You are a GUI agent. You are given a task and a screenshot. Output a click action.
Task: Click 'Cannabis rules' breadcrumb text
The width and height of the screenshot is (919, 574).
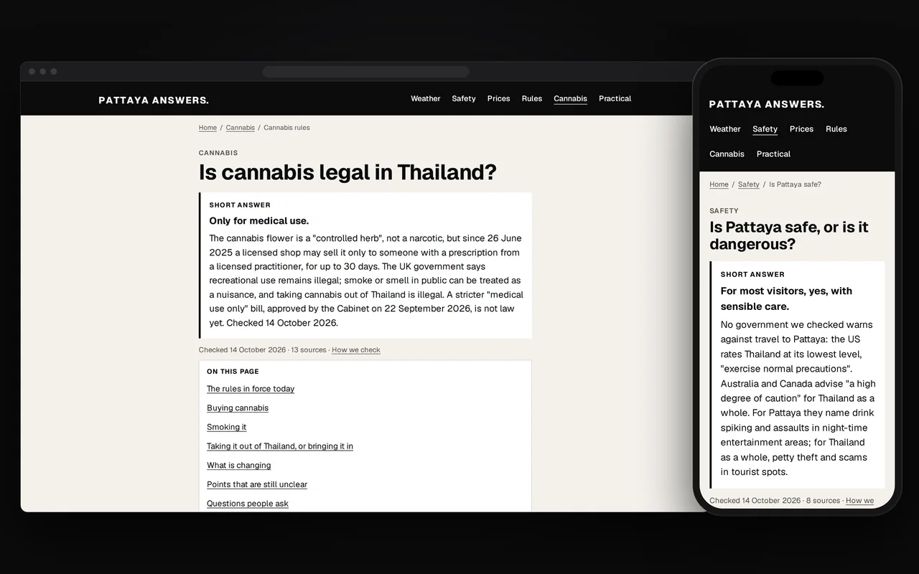(287, 128)
